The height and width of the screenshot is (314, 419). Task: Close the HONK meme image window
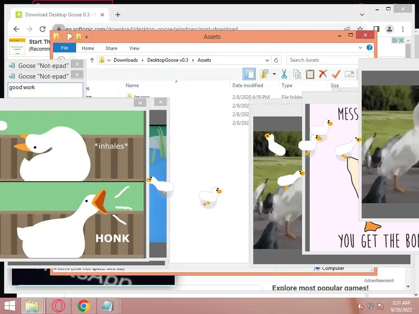[x=140, y=103]
